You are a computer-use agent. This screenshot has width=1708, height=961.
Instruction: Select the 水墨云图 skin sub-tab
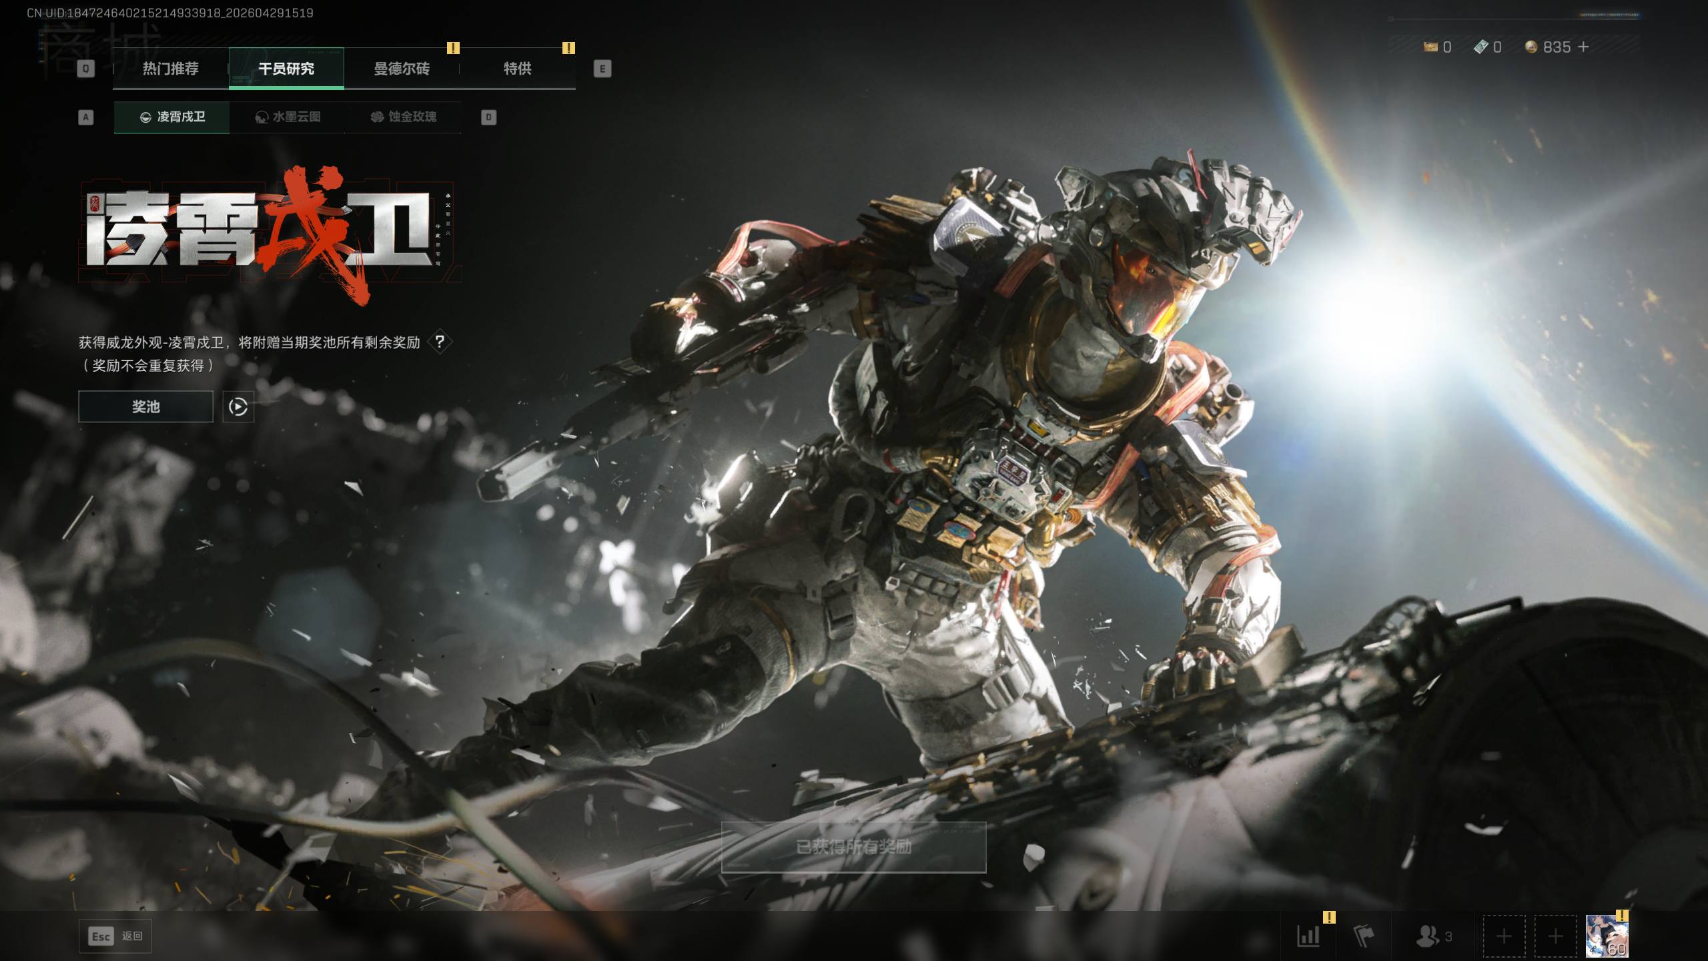pos(288,117)
